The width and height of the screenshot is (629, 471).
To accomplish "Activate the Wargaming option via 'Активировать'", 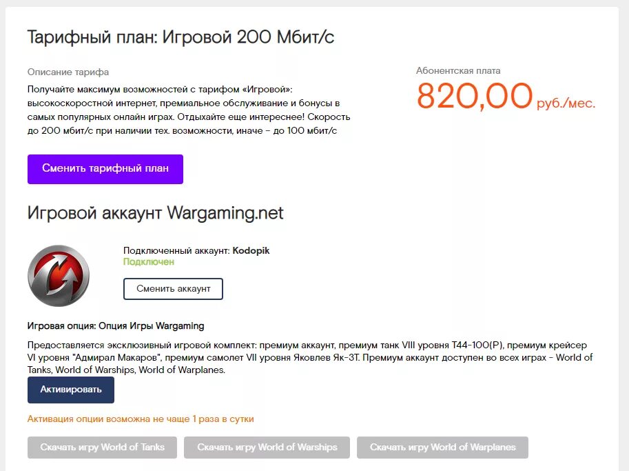I will click(70, 390).
